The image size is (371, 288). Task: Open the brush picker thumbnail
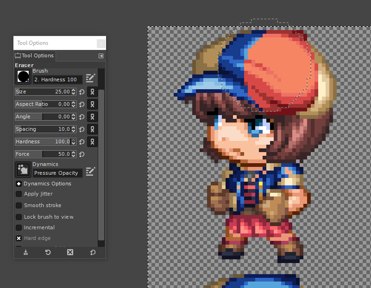(23, 76)
